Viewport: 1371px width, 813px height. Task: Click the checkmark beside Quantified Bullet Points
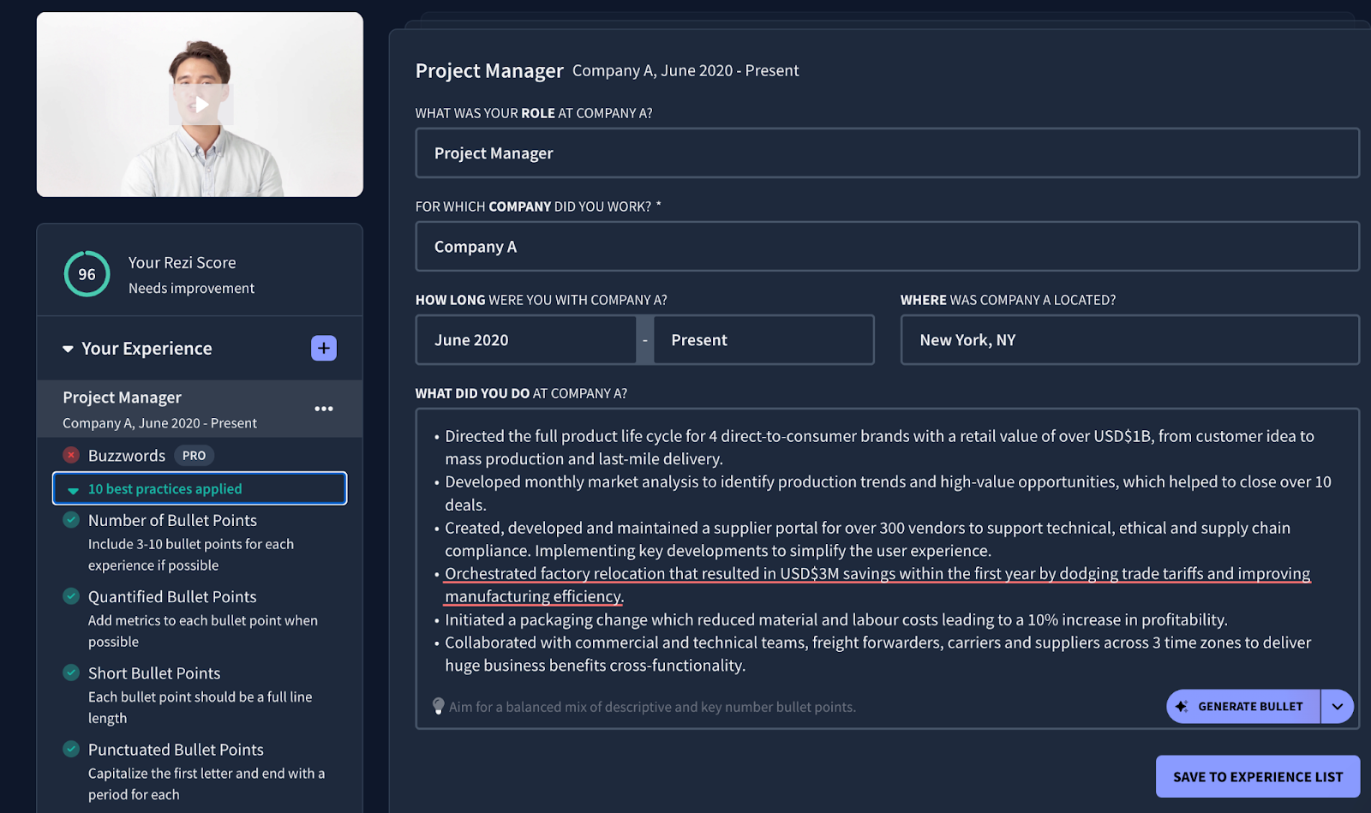[x=71, y=596]
